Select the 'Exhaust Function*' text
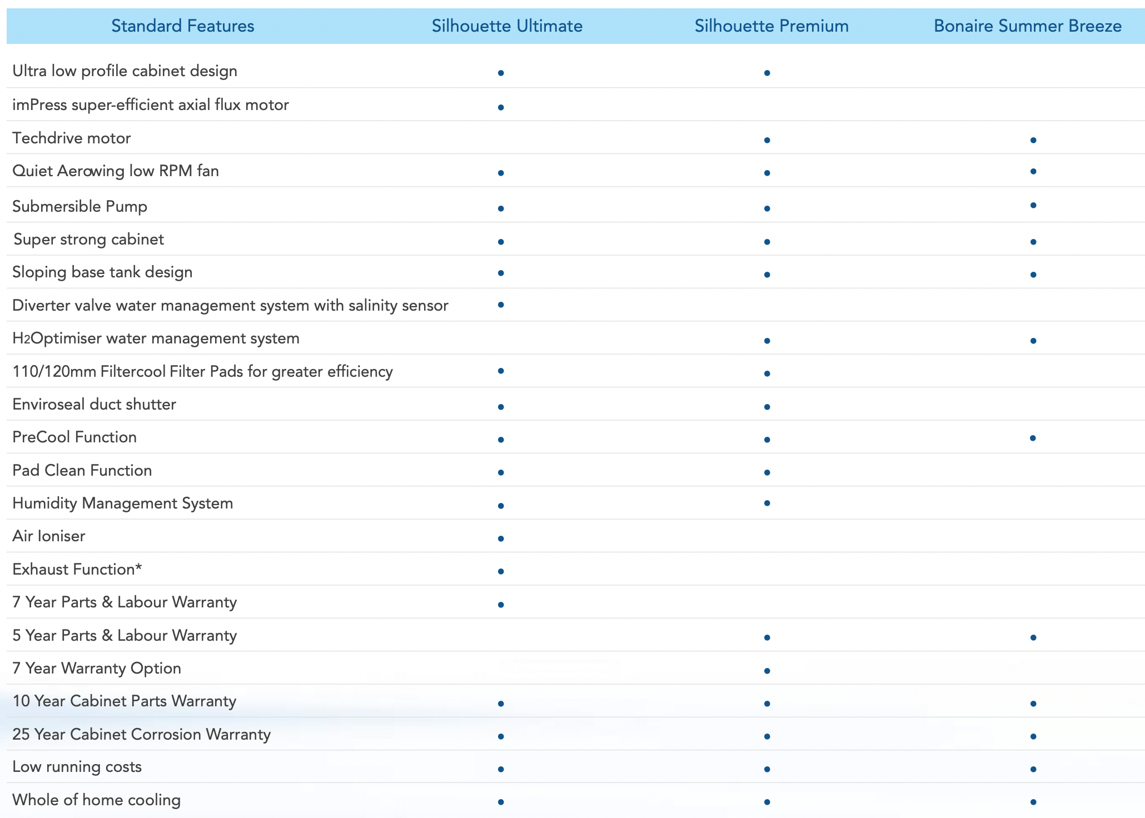 [x=77, y=569]
